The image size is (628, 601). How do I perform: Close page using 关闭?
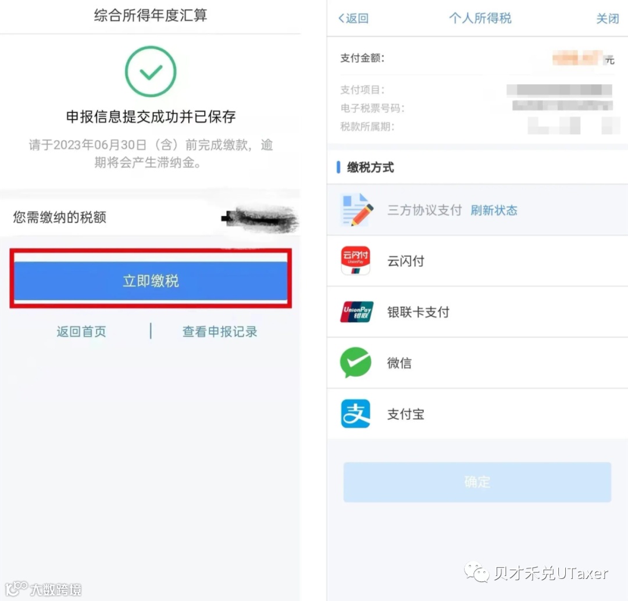coord(607,19)
